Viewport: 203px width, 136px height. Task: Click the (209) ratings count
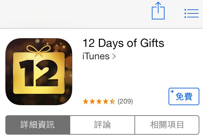(125, 101)
